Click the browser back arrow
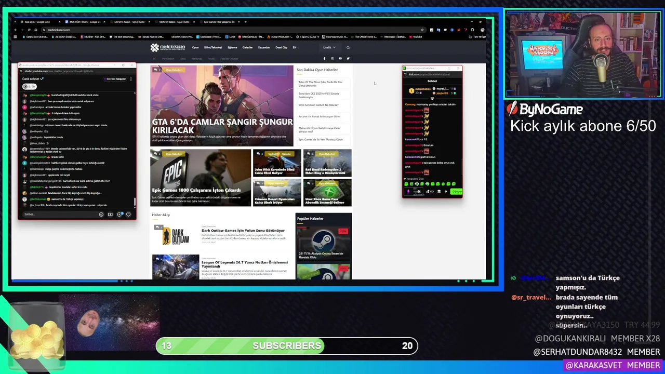The height and width of the screenshot is (374, 665). (x=16, y=30)
